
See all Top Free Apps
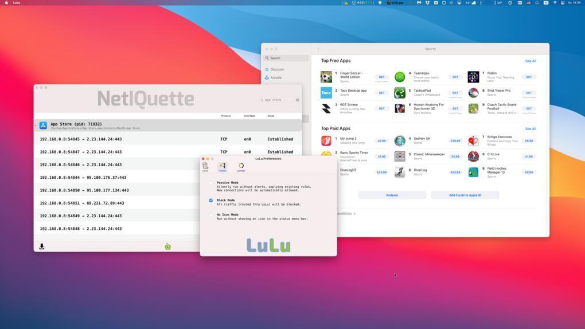[x=530, y=61]
